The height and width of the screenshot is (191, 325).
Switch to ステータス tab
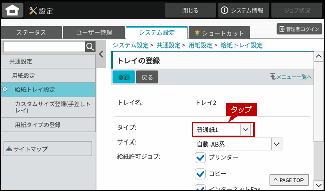point(31,32)
